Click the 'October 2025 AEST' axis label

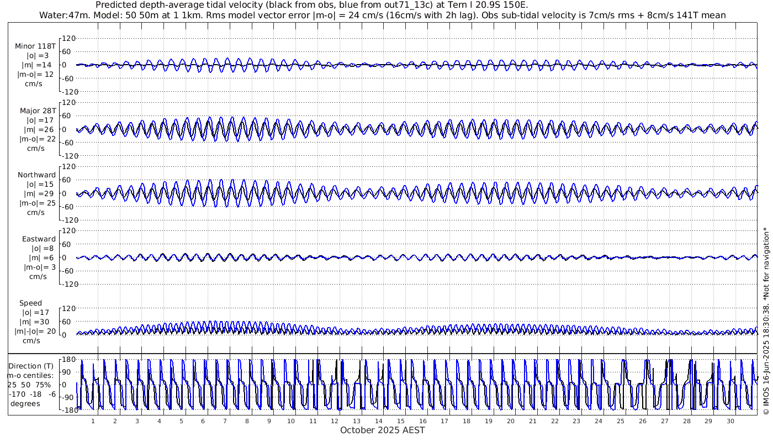pyautogui.click(x=383, y=430)
